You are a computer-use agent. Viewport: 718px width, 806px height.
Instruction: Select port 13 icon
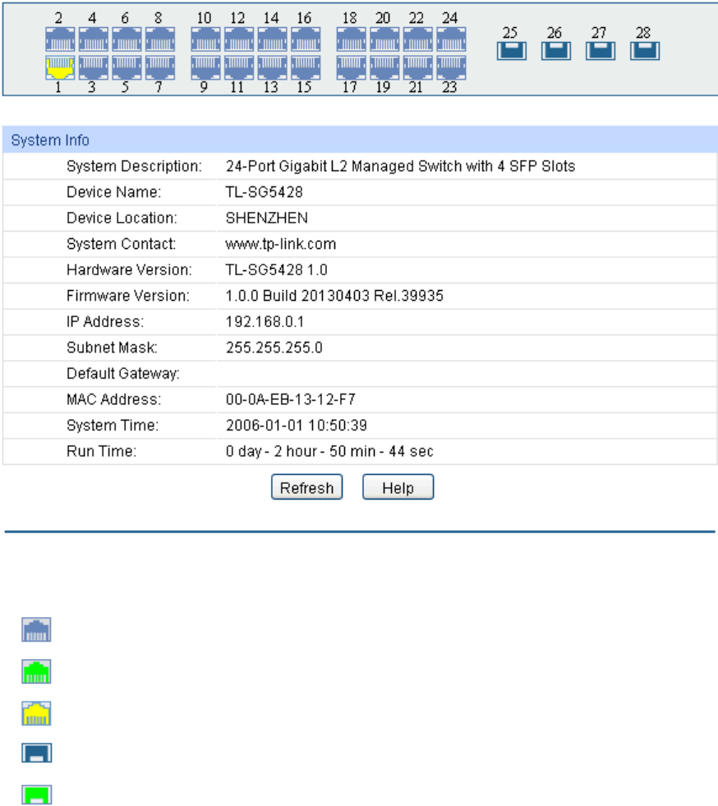click(x=273, y=67)
